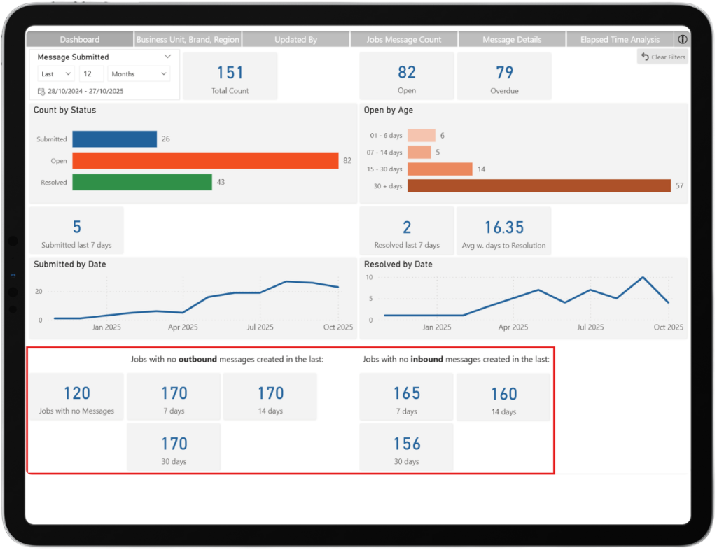This screenshot has width=717, height=550.
Task: Select the green Resolved status bar
Action: tap(141, 182)
